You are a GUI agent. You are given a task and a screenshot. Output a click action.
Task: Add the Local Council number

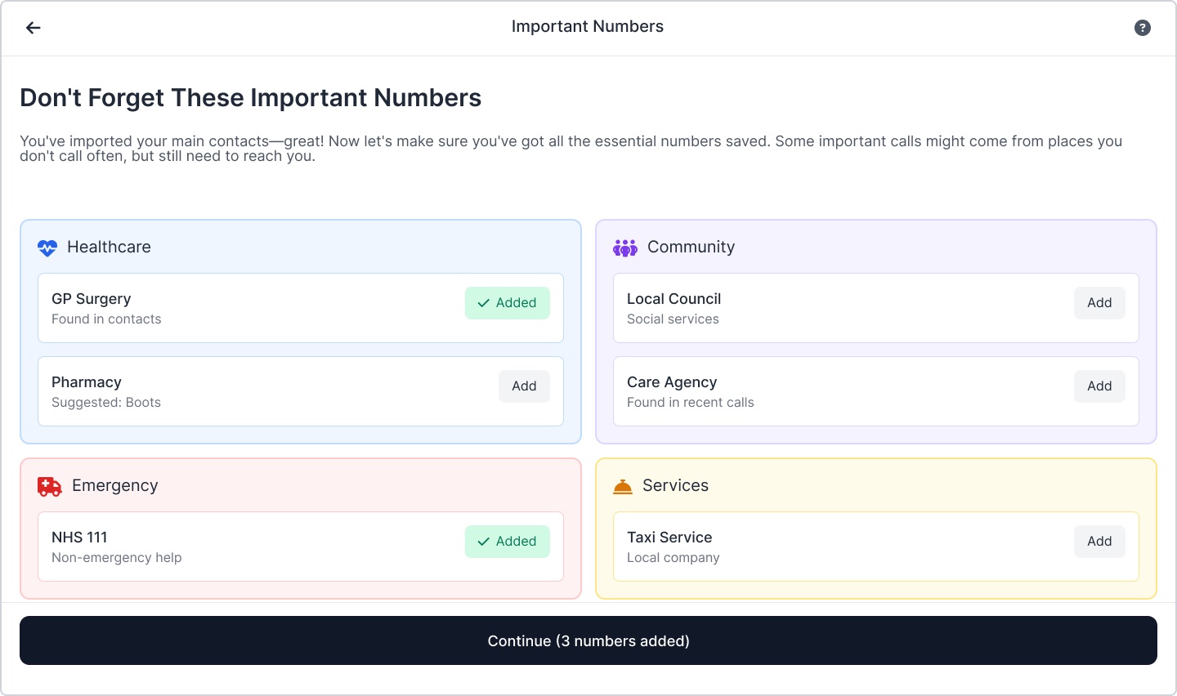pos(1099,303)
